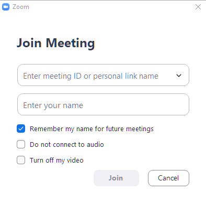Uncheck the Remember my name checkbox
This screenshot has height=203, width=206.
[21, 129]
